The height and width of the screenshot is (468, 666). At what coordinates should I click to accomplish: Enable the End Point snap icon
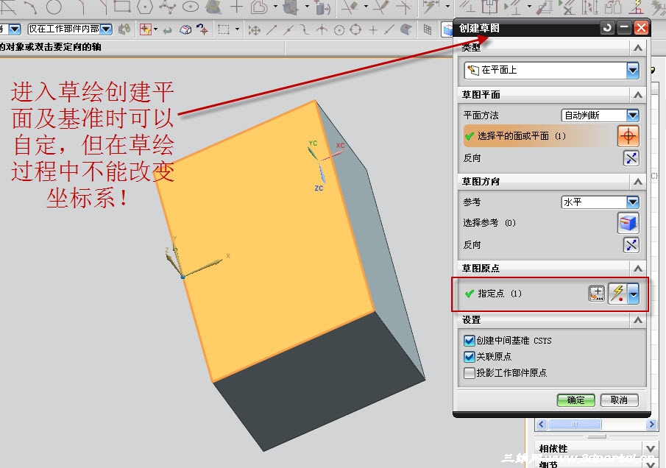[272, 29]
